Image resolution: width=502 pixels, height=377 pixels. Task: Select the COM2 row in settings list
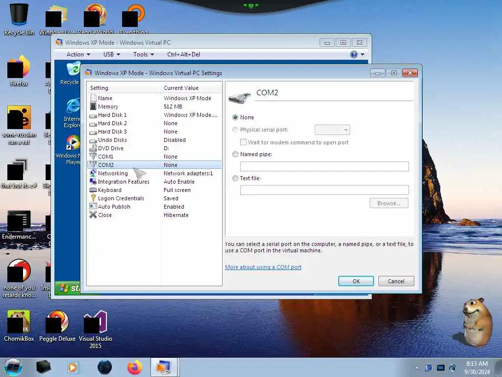[154, 165]
